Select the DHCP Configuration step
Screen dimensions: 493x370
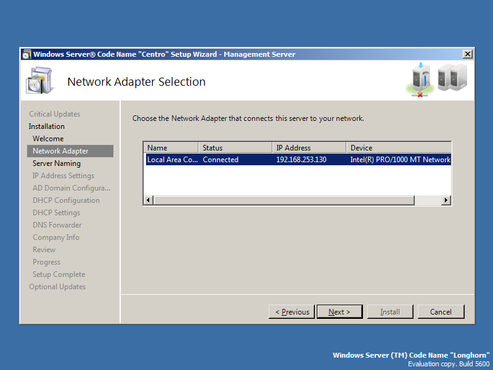click(x=67, y=200)
